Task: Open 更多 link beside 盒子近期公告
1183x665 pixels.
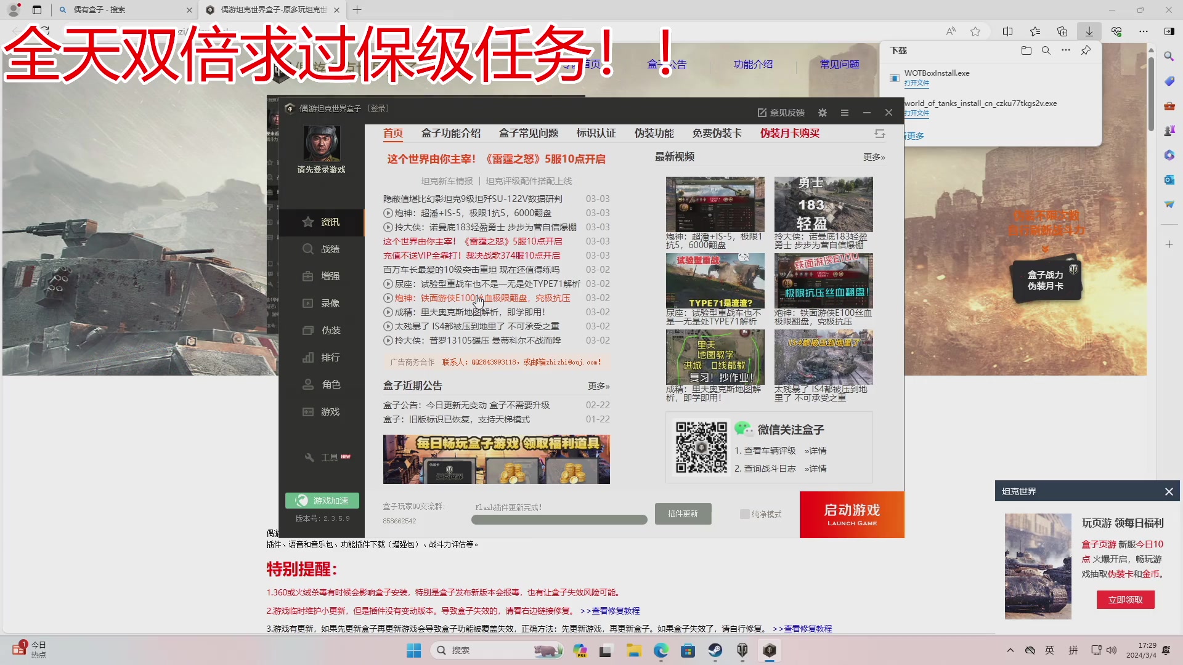Action: (x=599, y=387)
